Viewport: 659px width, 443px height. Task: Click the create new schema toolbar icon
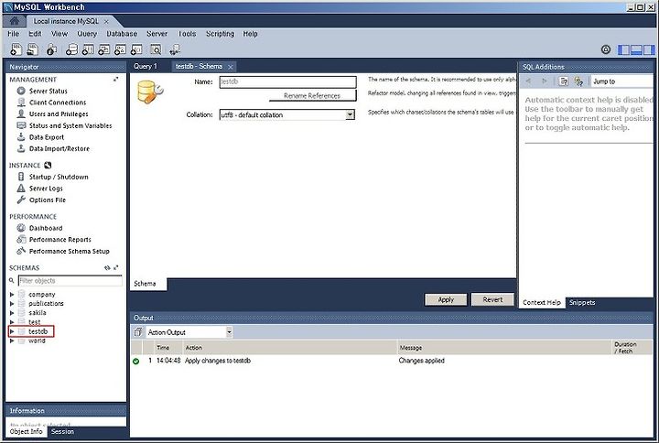(72, 49)
